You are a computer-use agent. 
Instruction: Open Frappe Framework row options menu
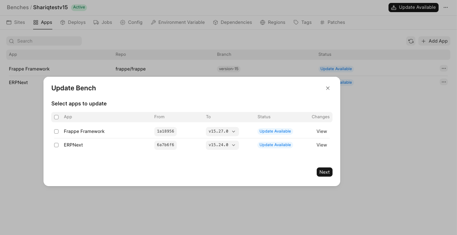pos(444,68)
